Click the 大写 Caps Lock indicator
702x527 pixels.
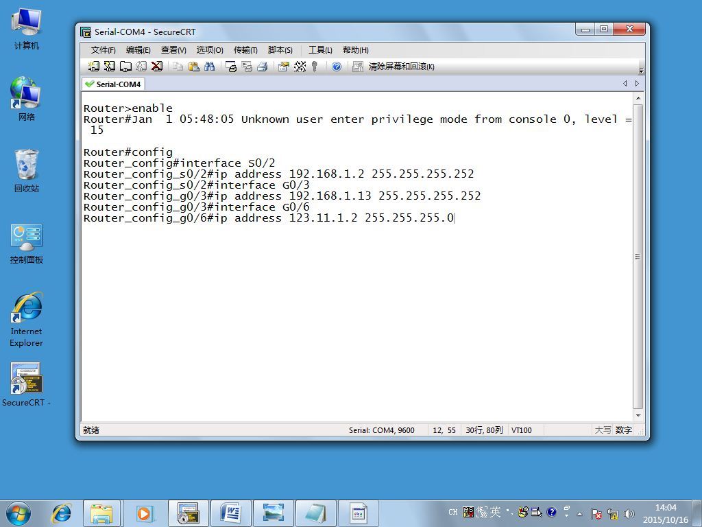[603, 430]
